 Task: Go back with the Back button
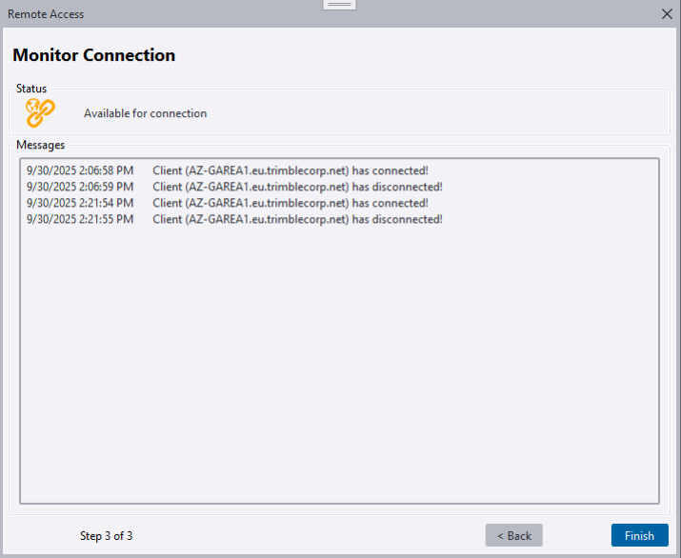(514, 535)
